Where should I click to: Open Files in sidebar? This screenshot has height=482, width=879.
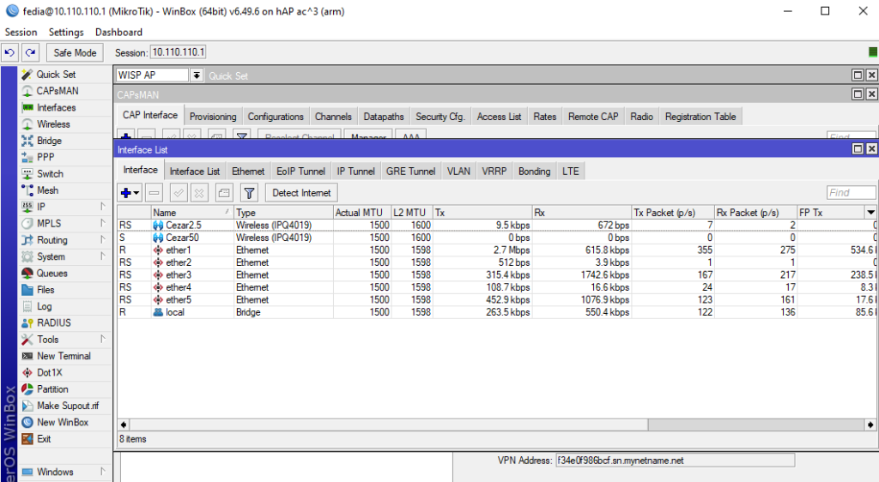click(x=45, y=290)
